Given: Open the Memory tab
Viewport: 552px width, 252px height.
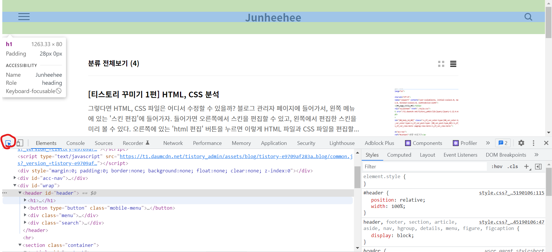Looking at the screenshot, I should coord(241,143).
